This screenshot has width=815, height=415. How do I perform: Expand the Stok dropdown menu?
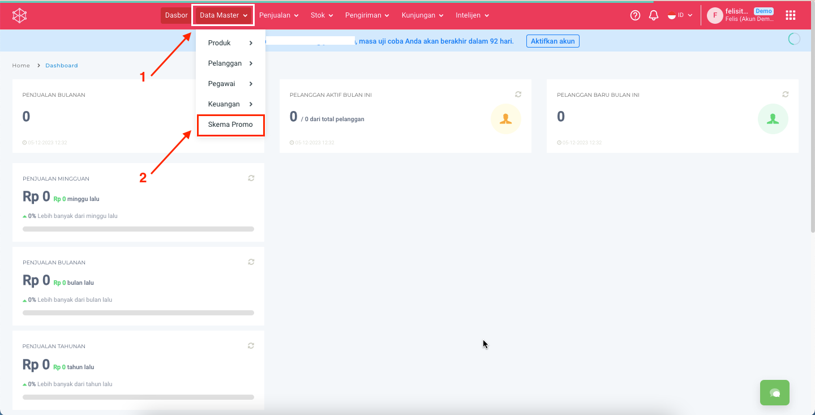point(321,16)
